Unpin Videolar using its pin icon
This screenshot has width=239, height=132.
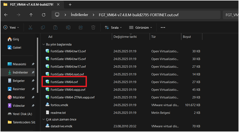pyautogui.click(x=33, y=106)
